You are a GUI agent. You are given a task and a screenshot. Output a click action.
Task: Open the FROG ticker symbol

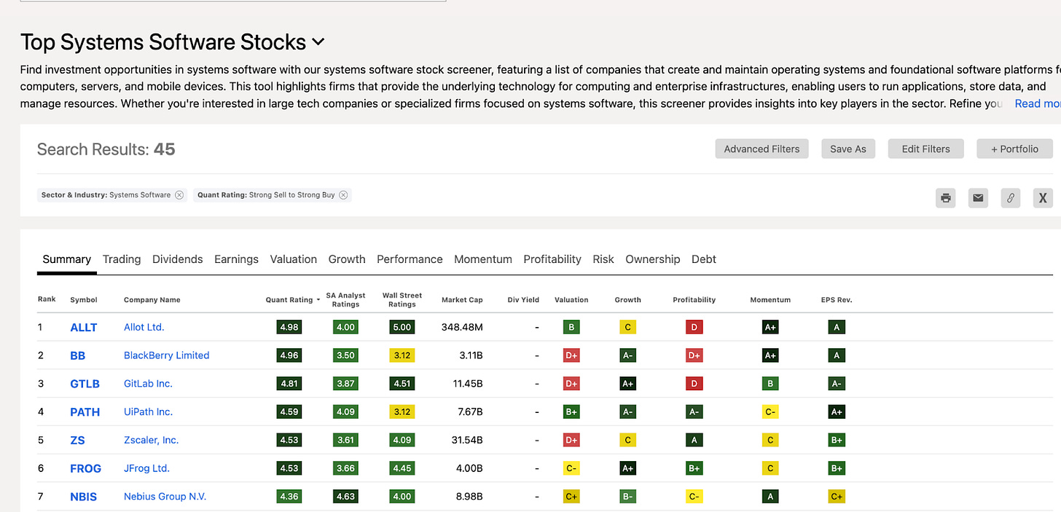click(x=86, y=468)
